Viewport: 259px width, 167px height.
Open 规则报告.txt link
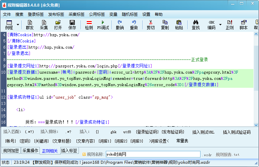pos(227,155)
